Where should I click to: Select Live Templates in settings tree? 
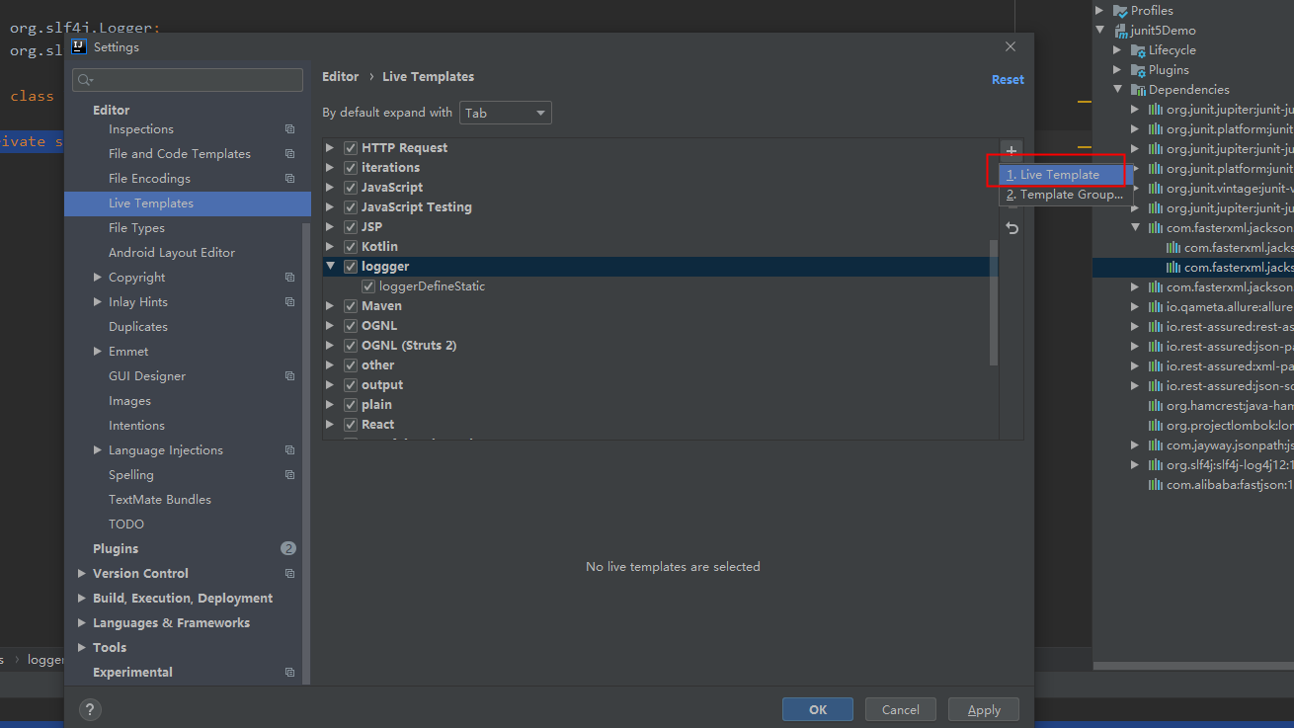coord(188,203)
